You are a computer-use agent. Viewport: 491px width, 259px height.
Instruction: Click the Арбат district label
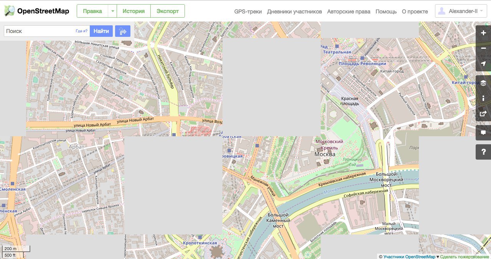76,147
